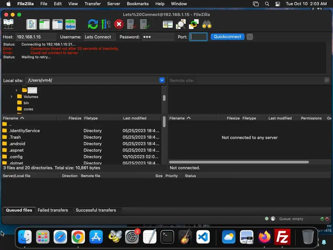Image resolution: width=333 pixels, height=250 pixels.
Task: Expand the vm4 folder tree node
Action: click(16, 90)
